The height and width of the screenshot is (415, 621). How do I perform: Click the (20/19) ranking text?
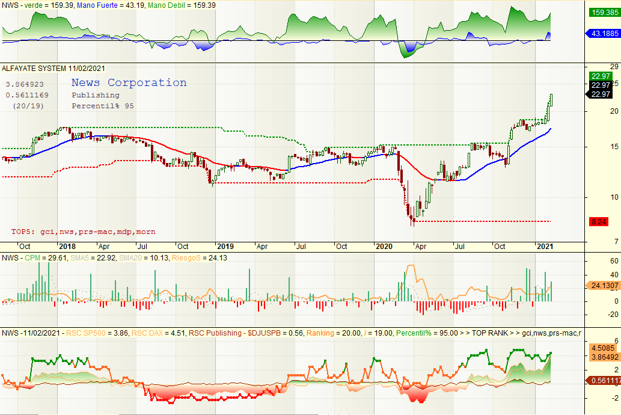[x=28, y=106]
